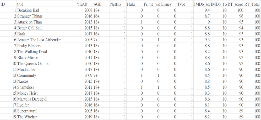Click the Type column header

point(185,4)
